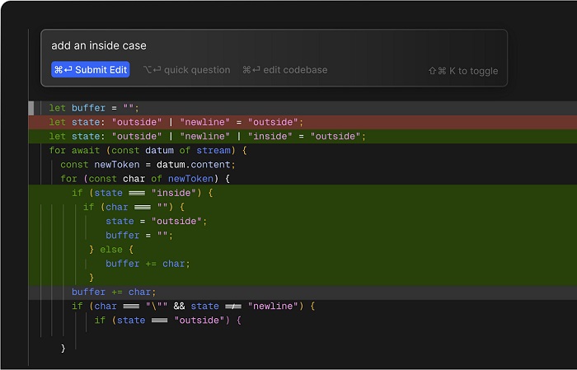The width and height of the screenshot is (577, 370).
Task: Click the 'state = "outside";' assignment in green block
Action: (x=156, y=221)
